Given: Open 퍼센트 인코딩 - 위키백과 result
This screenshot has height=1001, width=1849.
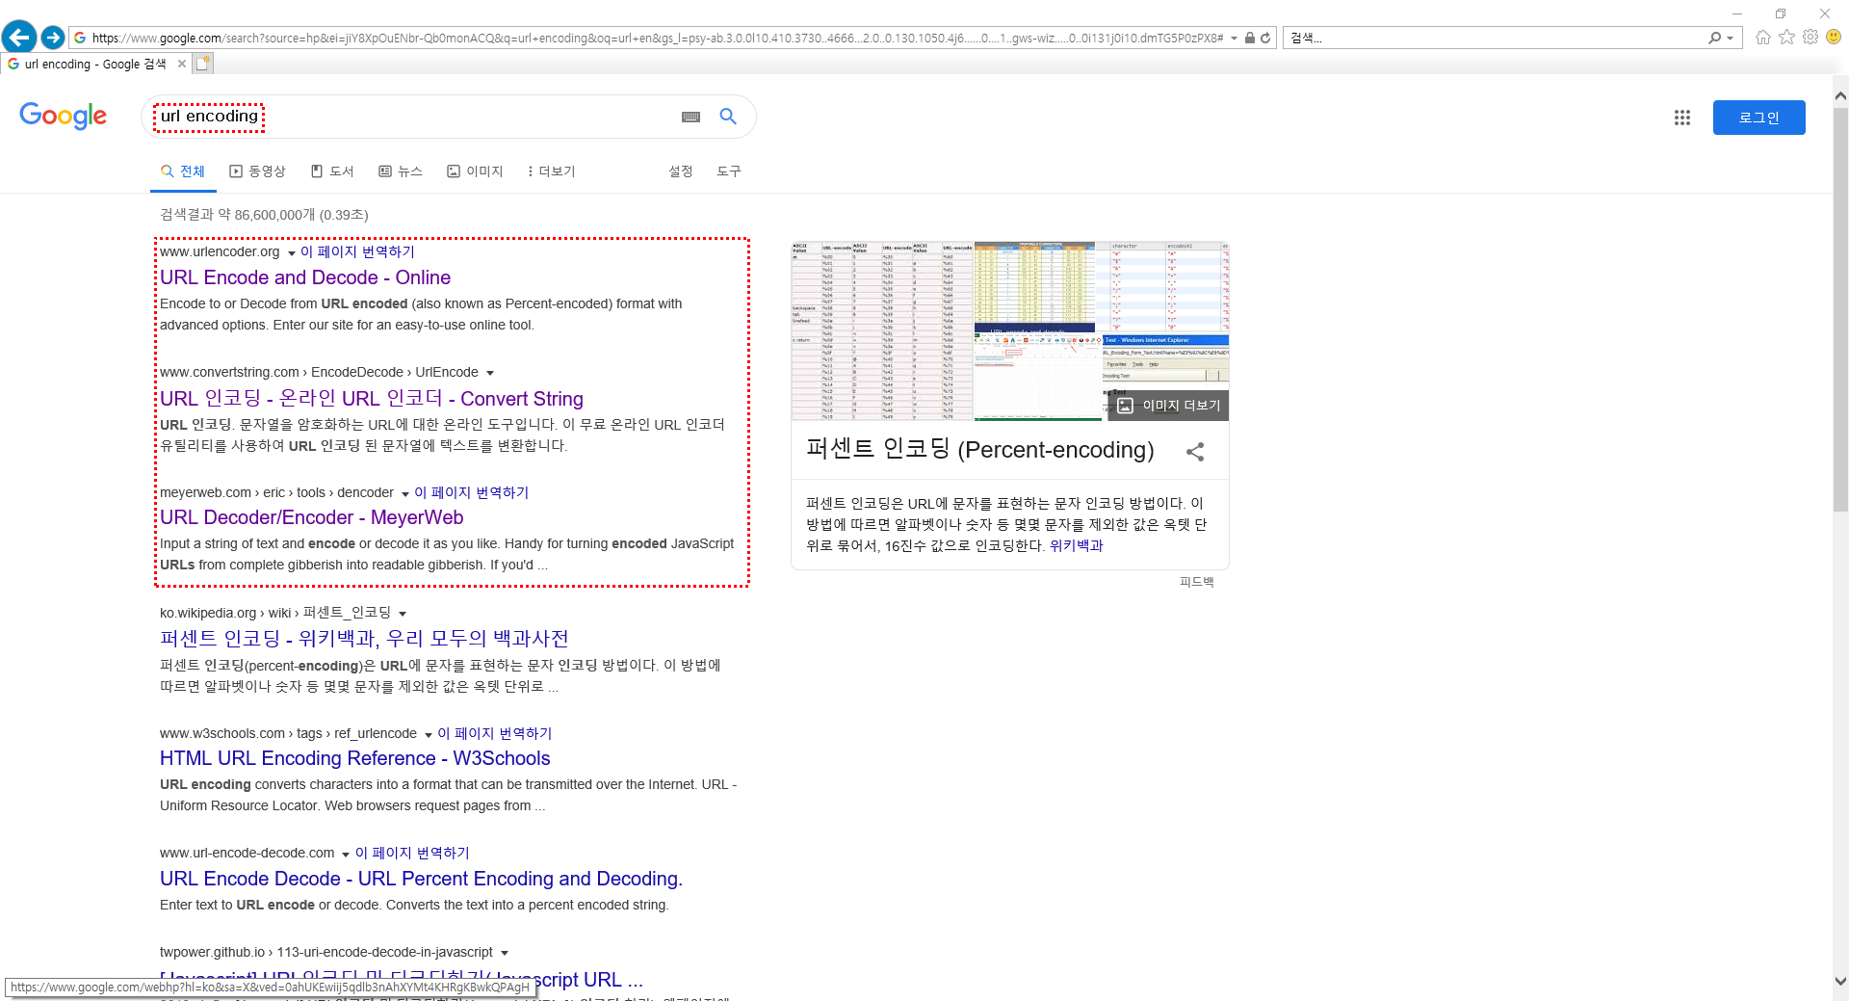Looking at the screenshot, I should tap(364, 639).
